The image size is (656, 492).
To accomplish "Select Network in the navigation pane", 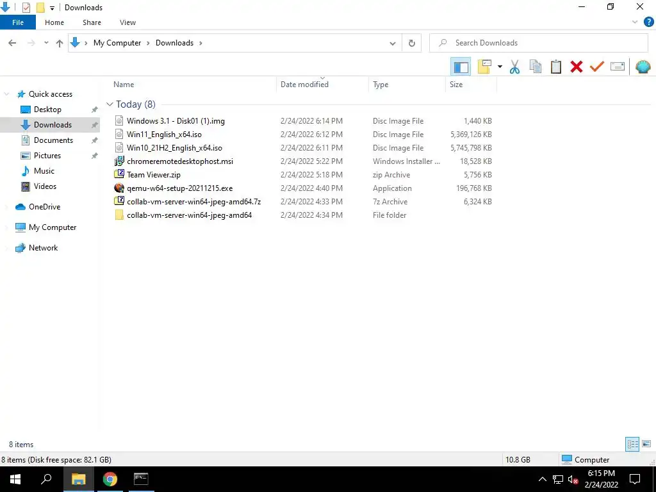I will pos(43,248).
